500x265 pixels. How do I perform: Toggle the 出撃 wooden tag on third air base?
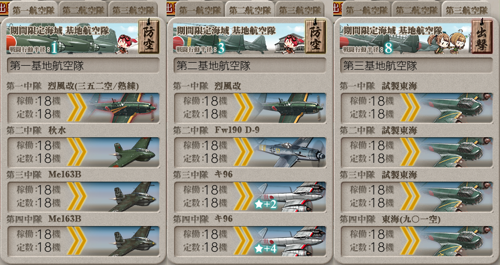[x=482, y=37]
